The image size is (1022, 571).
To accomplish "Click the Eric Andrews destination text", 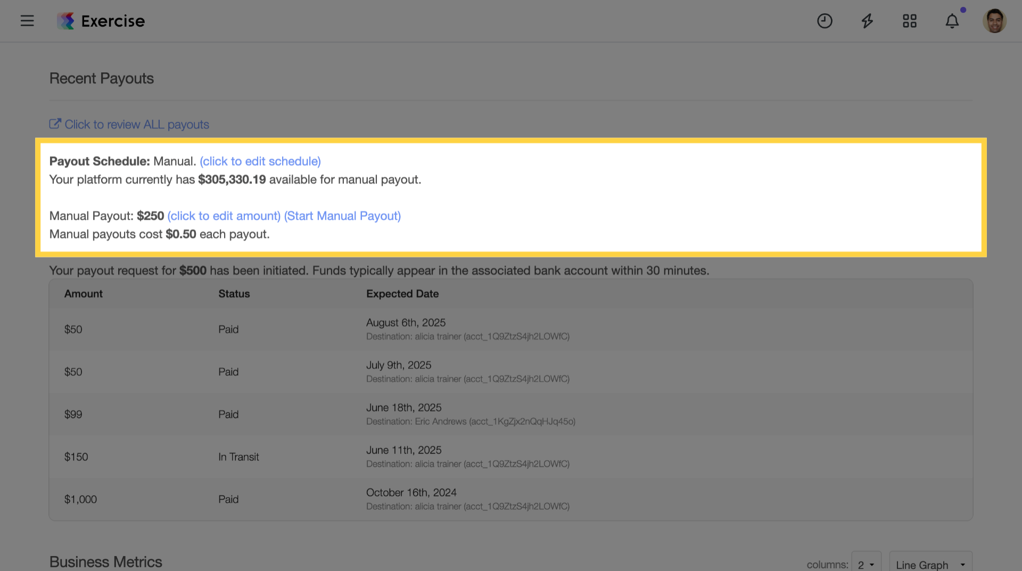I will 471,421.
